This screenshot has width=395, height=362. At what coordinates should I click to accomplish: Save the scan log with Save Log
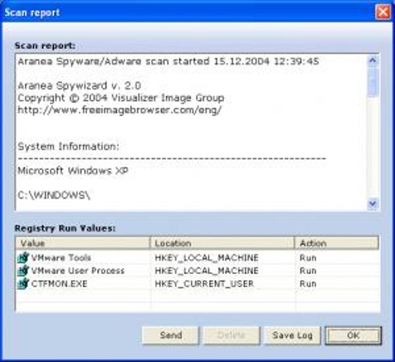(x=292, y=335)
